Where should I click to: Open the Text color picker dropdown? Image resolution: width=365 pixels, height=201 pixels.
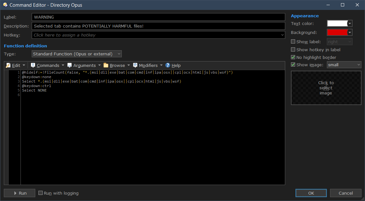tap(350, 23)
